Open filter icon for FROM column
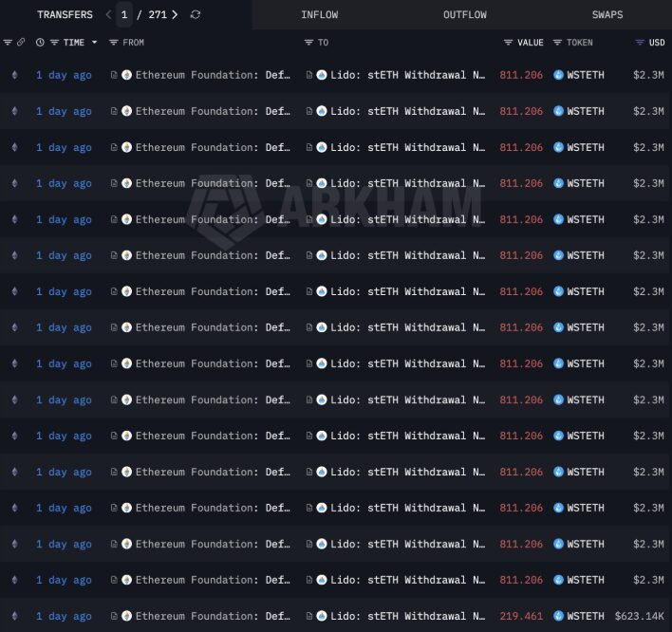This screenshot has height=632, width=672. point(114,43)
